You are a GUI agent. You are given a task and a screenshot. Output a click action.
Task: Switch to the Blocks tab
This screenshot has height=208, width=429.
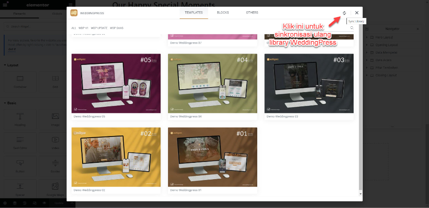pos(223,13)
